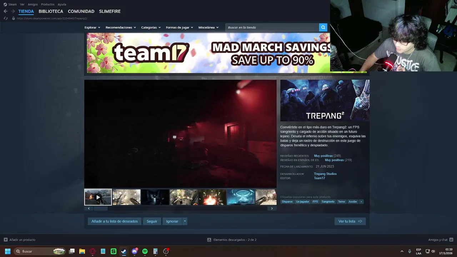Select the FPS tag
The width and height of the screenshot is (457, 257).
[x=315, y=202]
